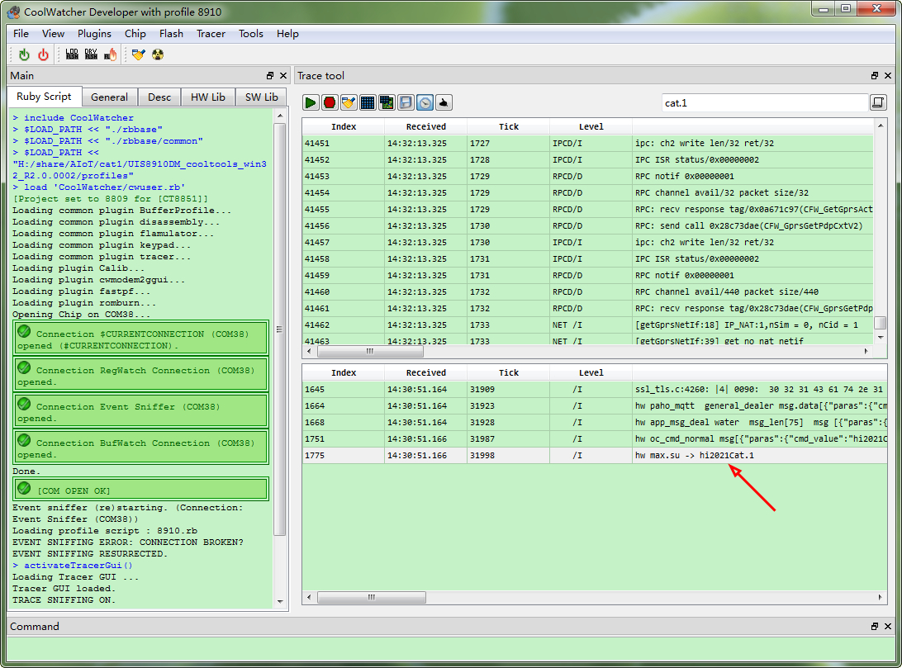
Task: Toggle the clock timestamp icon in Trace tool
Action: click(x=425, y=102)
